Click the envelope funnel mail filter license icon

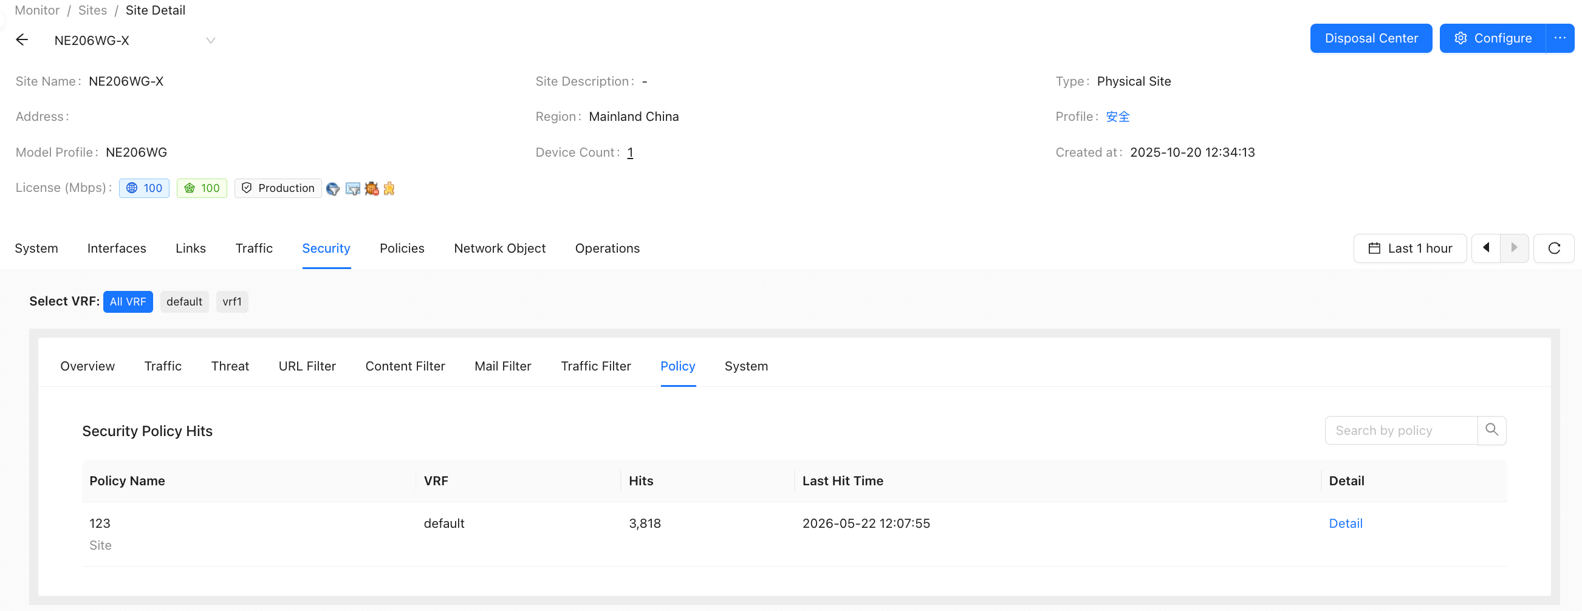[x=352, y=188]
